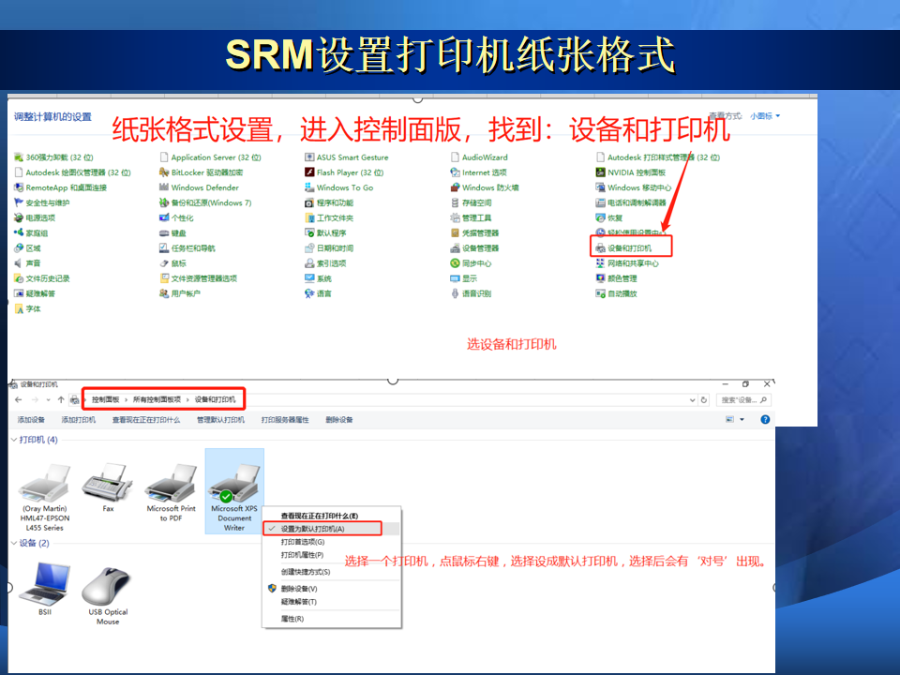
Task: Open 键盘 keyboard settings
Action: click(x=172, y=233)
